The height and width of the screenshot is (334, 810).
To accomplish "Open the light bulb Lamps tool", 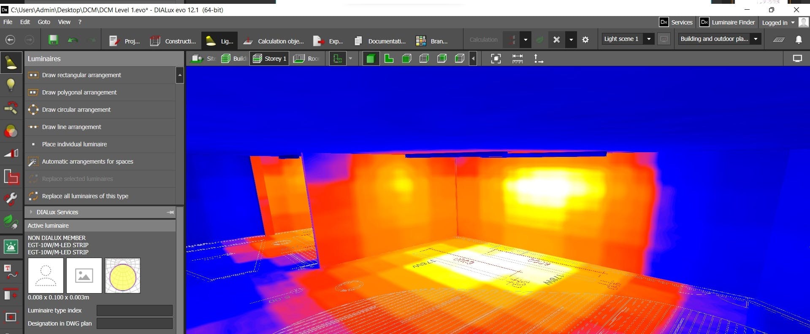I will (x=11, y=85).
